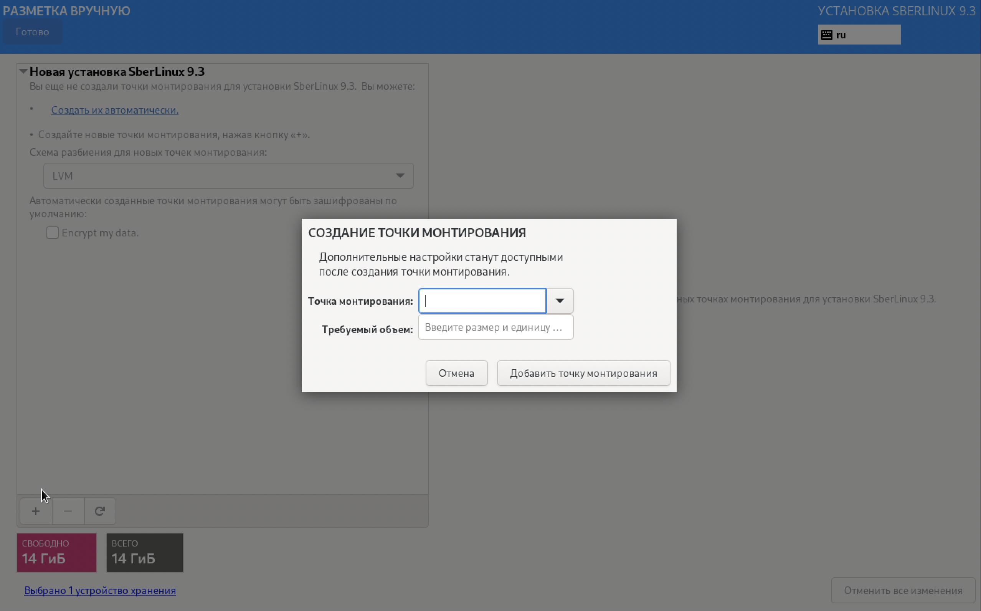The width and height of the screenshot is (981, 611).
Task: Click the Создание точки монтирования dialog title
Action: click(x=416, y=233)
